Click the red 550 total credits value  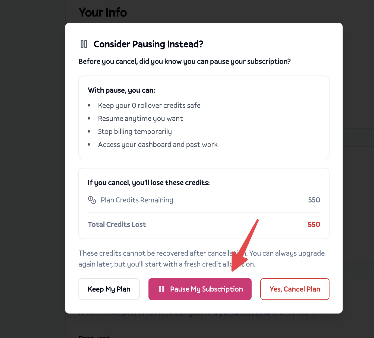click(x=314, y=224)
